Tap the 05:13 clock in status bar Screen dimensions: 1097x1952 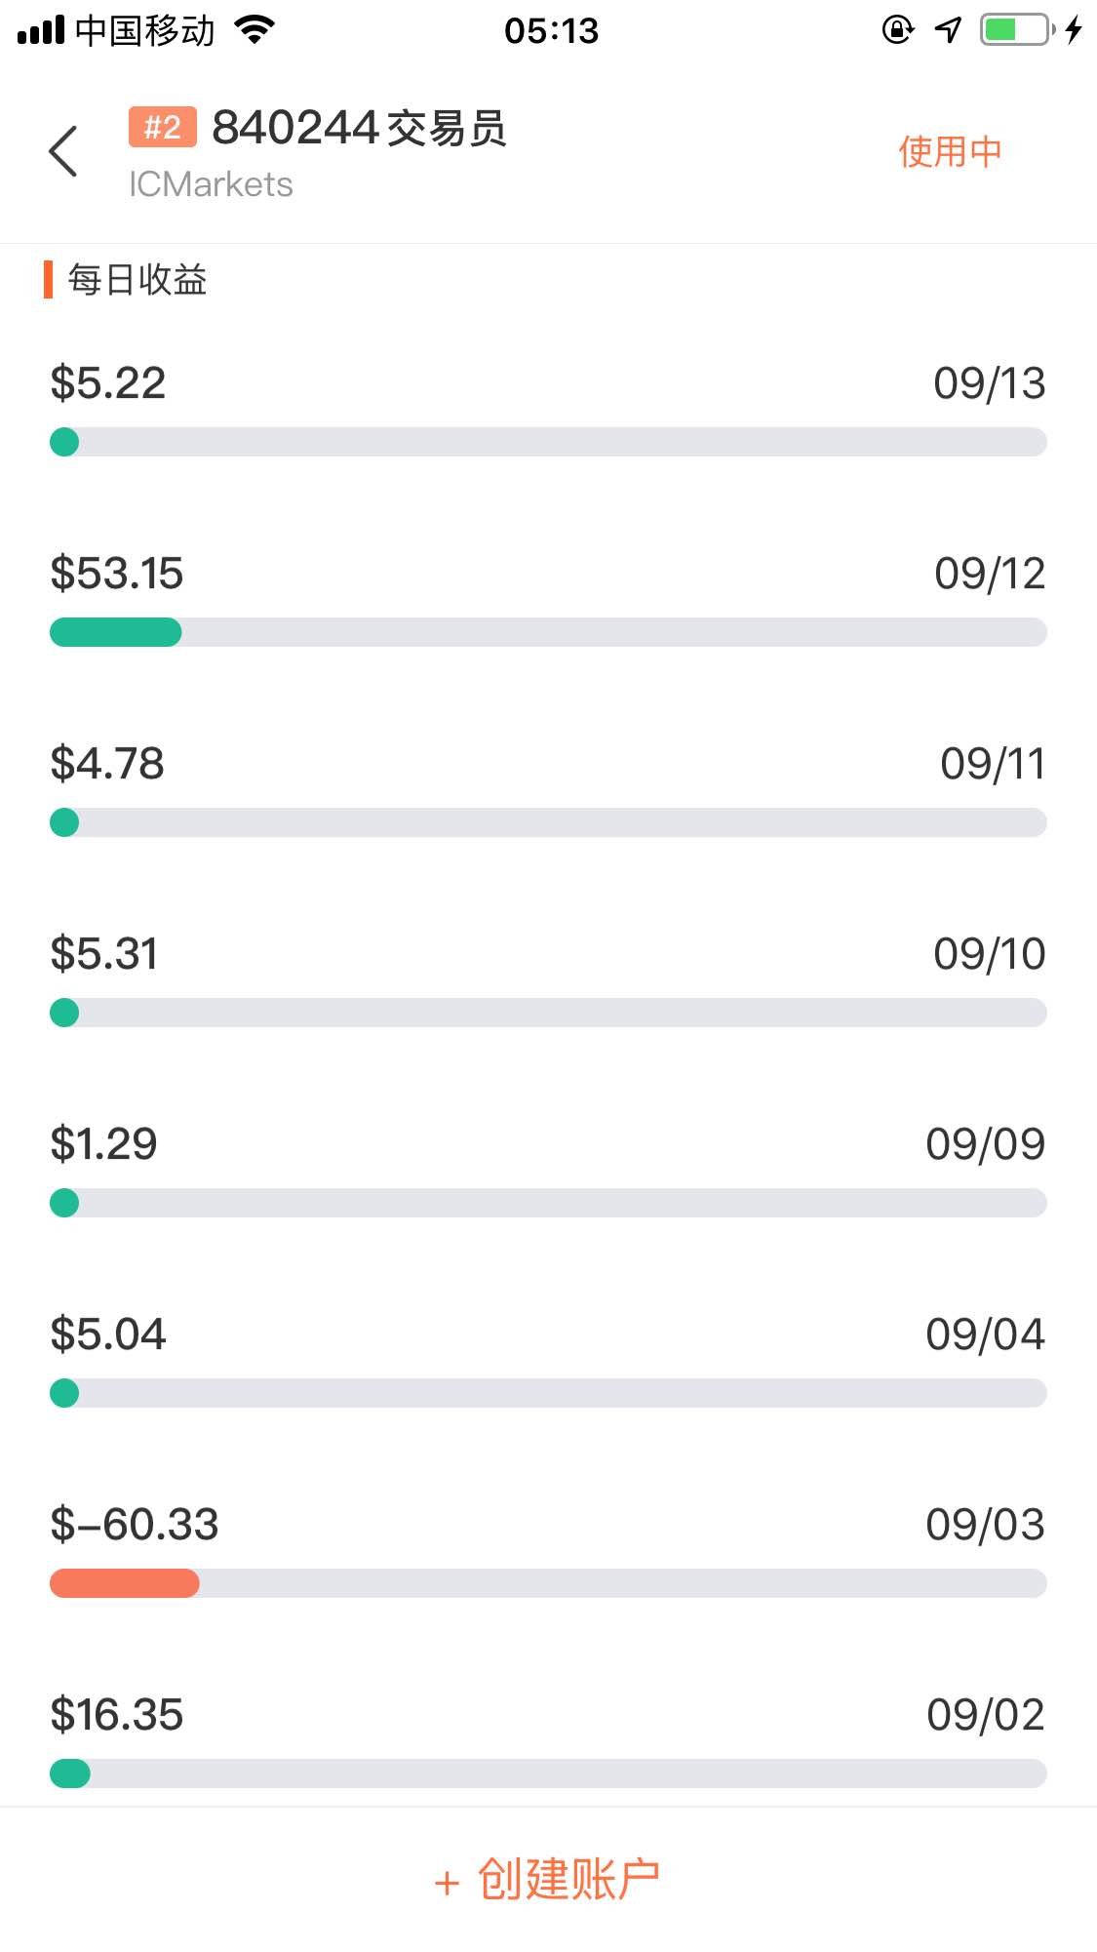tap(552, 31)
